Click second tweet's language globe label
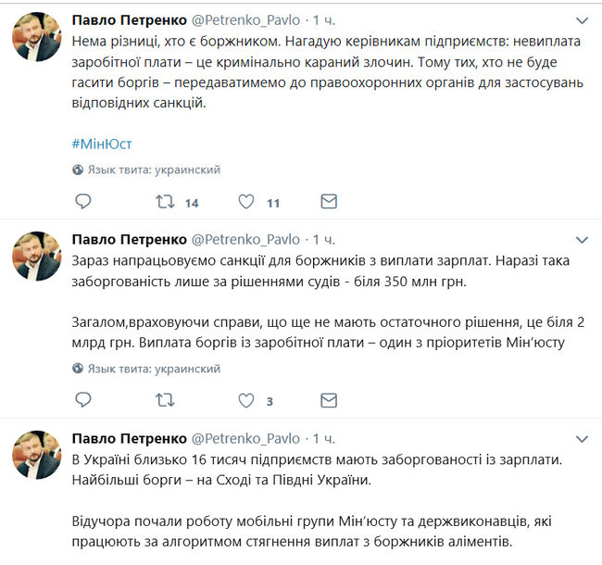 tap(153, 369)
